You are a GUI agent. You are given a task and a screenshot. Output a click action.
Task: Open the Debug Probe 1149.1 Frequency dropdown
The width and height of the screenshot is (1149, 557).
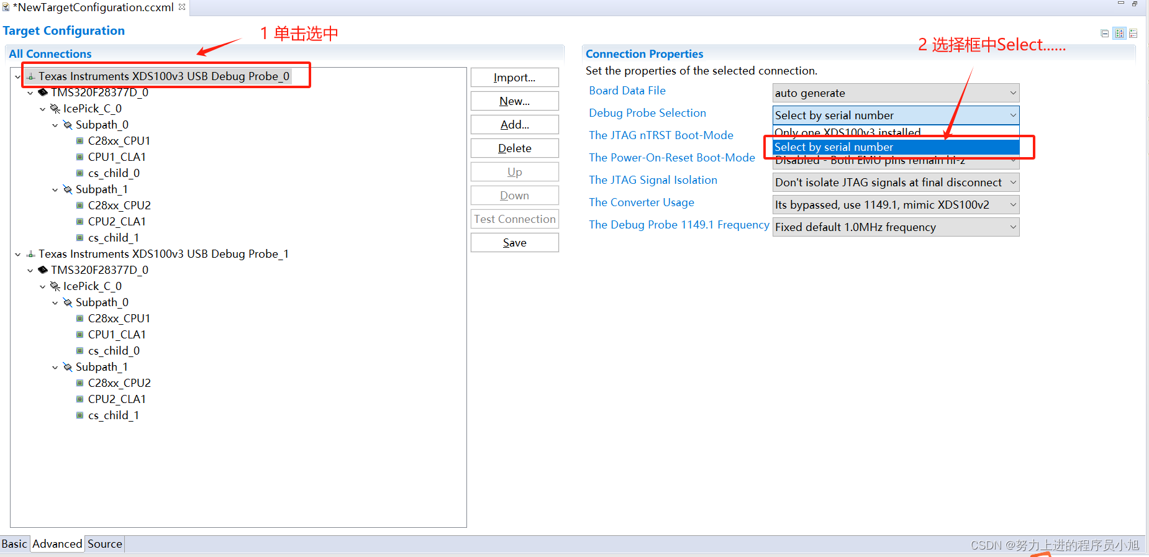pyautogui.click(x=896, y=227)
